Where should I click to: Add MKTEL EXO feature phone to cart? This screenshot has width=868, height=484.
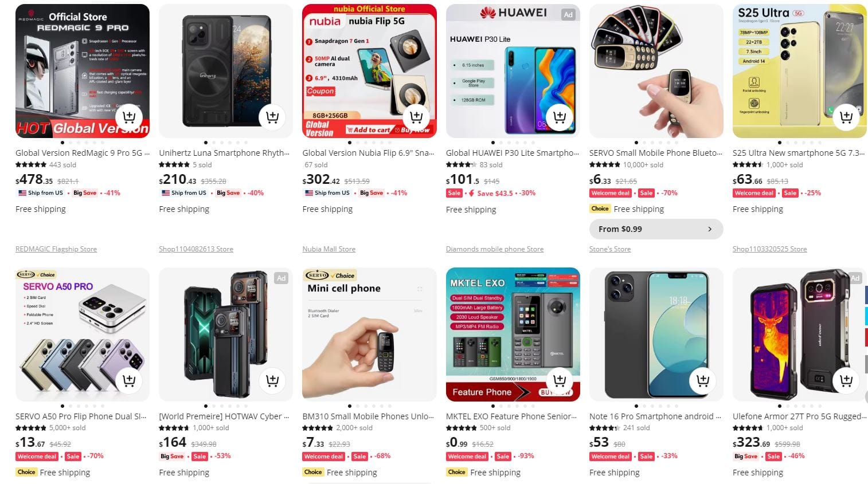pyautogui.click(x=560, y=380)
